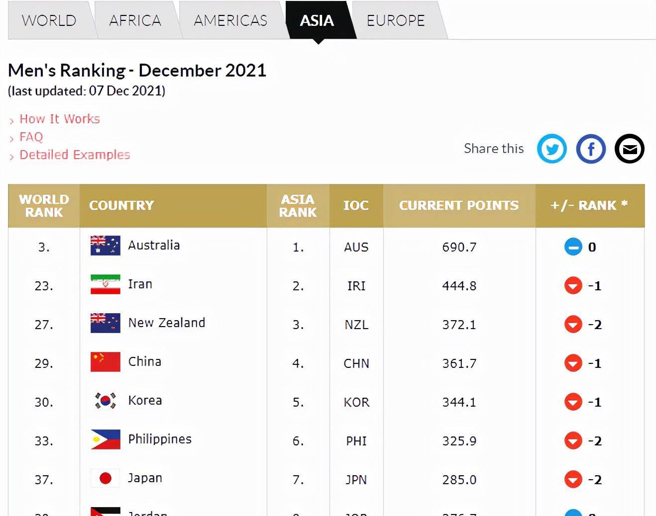Screen dimensions: 656x516
Task: Open the Detailed Examples link
Action: [75, 155]
